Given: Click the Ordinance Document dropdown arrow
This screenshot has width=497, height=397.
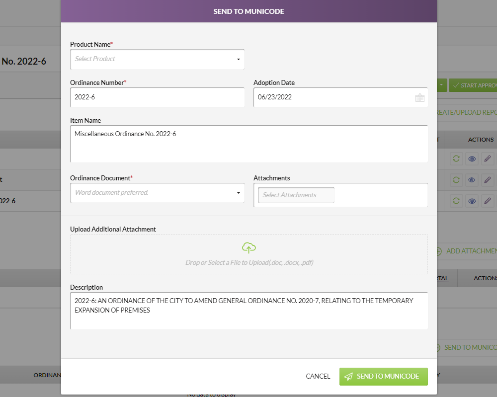Looking at the screenshot, I should [239, 193].
